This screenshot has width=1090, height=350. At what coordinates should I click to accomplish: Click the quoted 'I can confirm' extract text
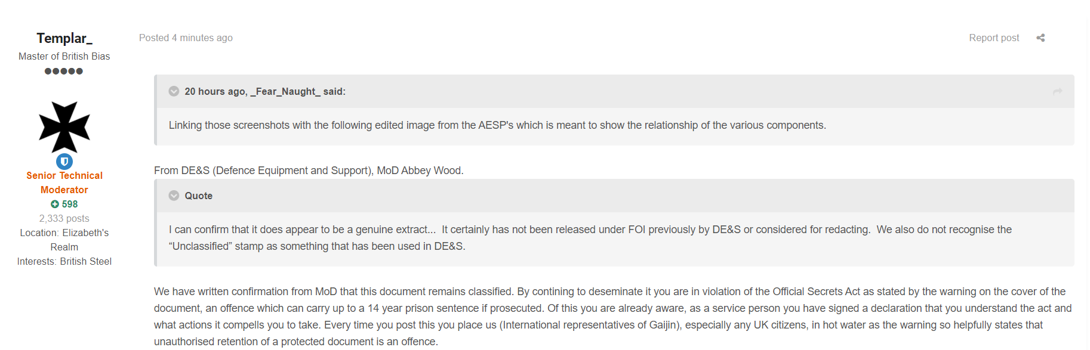click(x=590, y=238)
